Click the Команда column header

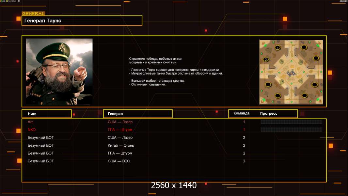[242, 113]
